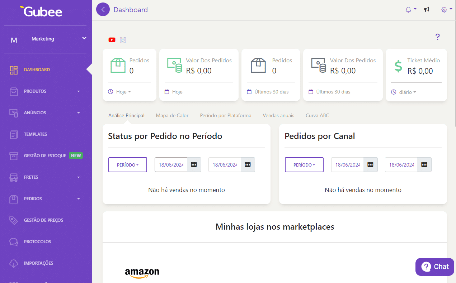Open the notifications bell icon
456x283 pixels.
[x=409, y=9]
